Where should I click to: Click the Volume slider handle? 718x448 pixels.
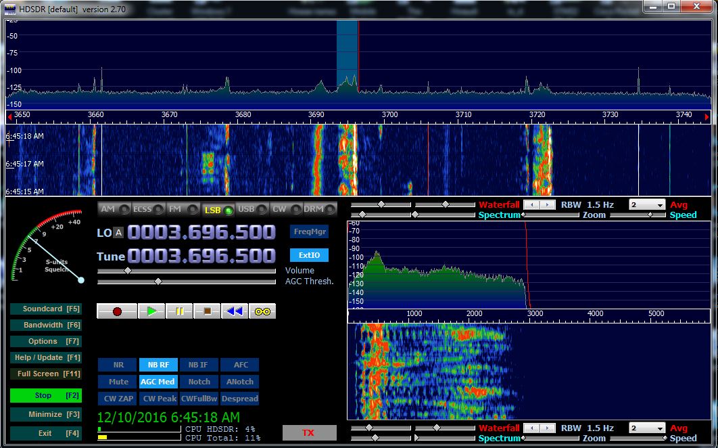tap(127, 271)
